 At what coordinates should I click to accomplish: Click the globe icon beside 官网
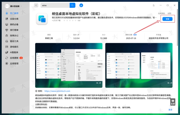click(x=36, y=91)
